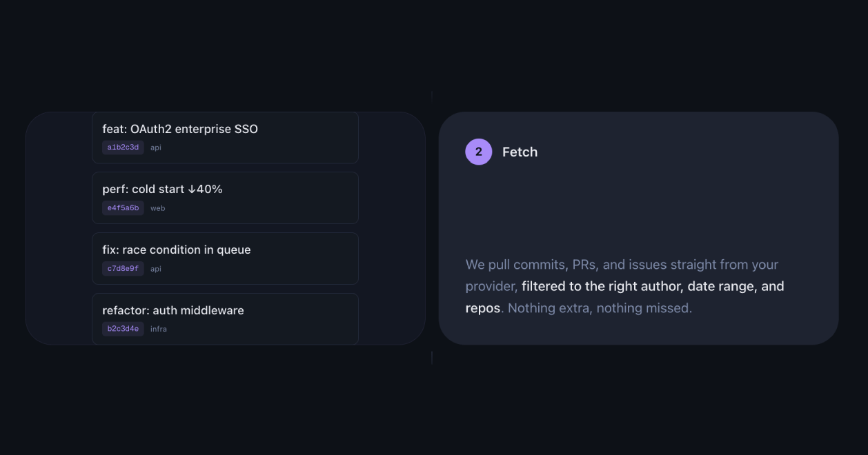Click the api tag under race condition commit
Screen dimensions: 868x455
[156, 269]
